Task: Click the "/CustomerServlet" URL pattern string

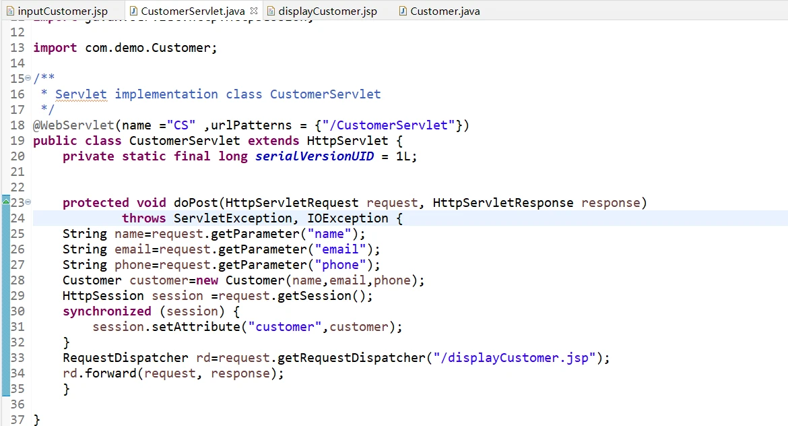Action: [x=389, y=125]
